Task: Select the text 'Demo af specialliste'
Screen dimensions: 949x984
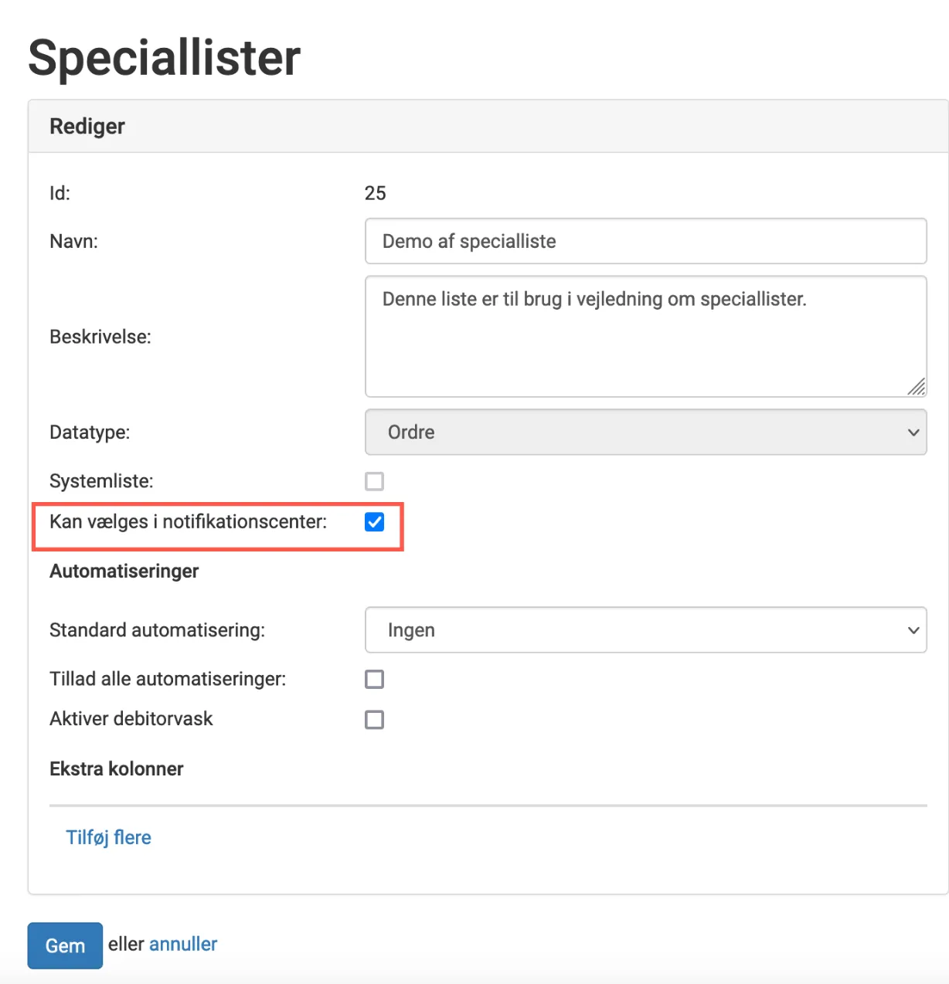Action: pyautogui.click(x=469, y=241)
